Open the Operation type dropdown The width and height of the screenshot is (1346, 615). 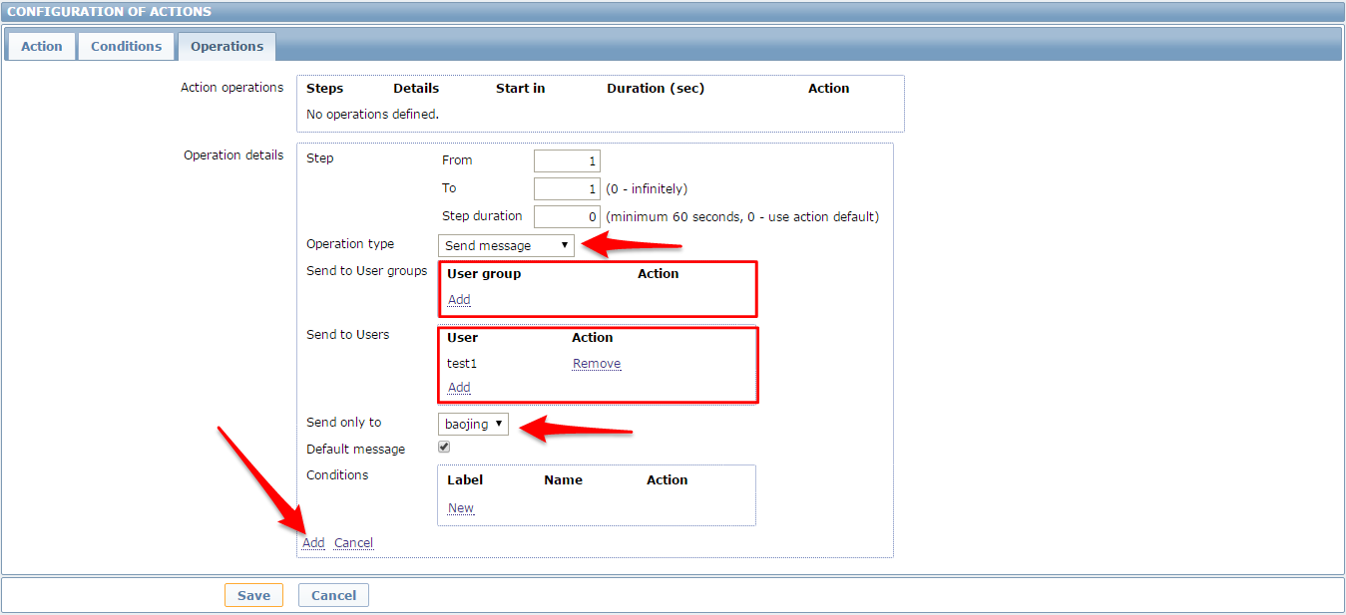[506, 245]
